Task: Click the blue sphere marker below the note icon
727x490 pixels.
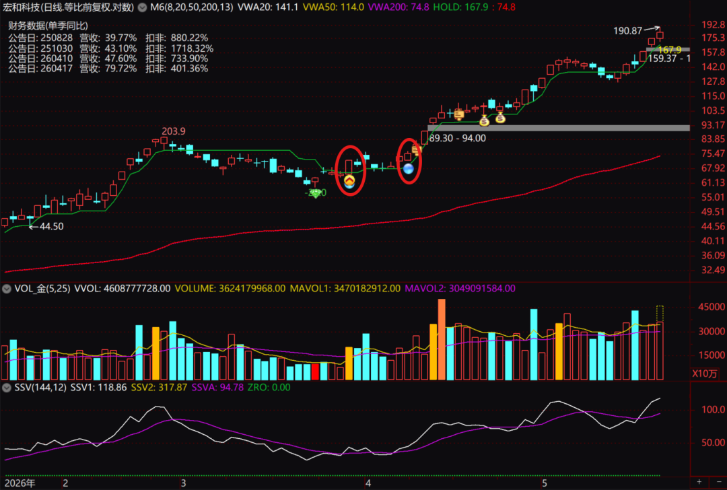Action: point(409,169)
